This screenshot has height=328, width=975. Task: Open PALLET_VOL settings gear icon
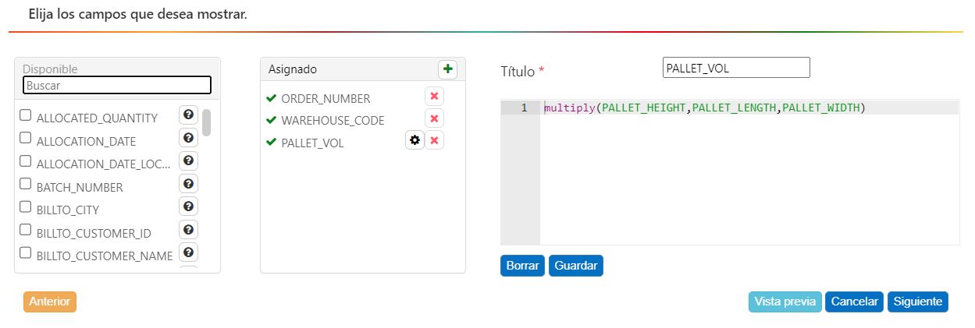point(415,140)
